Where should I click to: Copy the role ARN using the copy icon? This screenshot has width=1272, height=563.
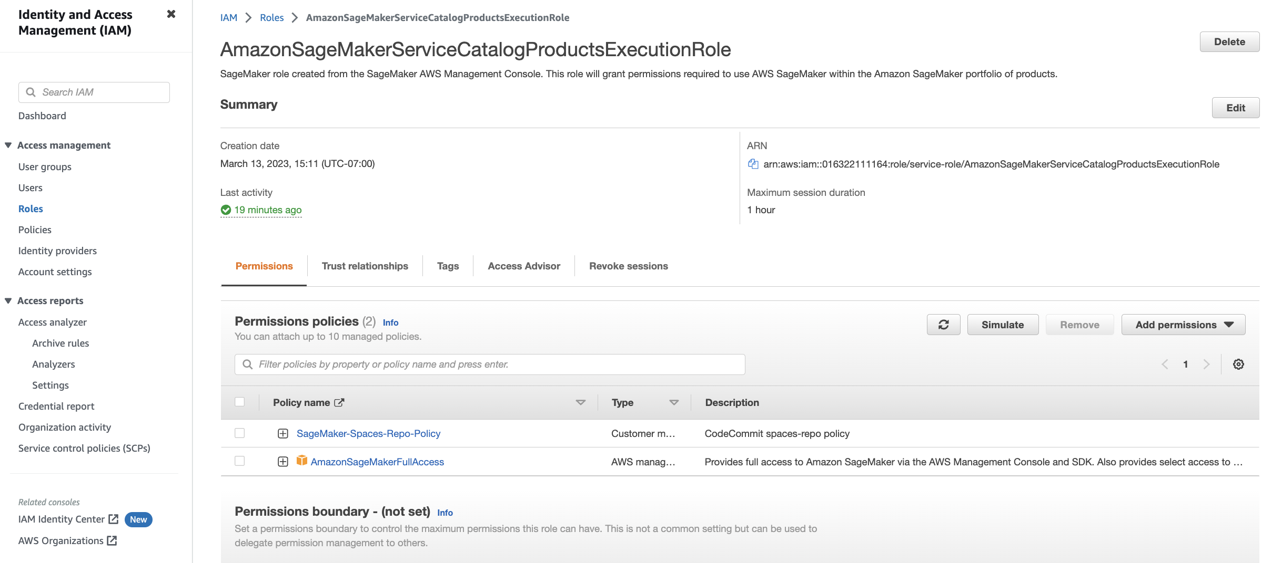(753, 164)
